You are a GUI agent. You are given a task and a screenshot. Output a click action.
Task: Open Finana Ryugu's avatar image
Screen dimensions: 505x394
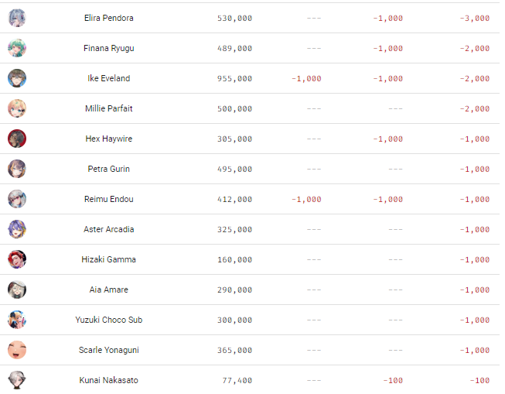coord(17,48)
